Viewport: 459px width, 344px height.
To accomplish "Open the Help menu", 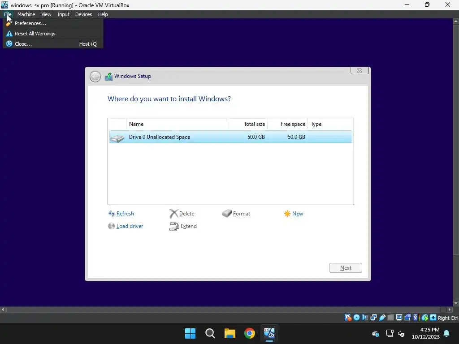I will click(103, 14).
